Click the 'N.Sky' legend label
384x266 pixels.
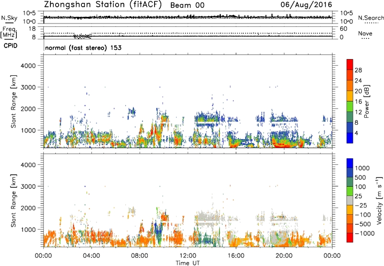[9, 18]
